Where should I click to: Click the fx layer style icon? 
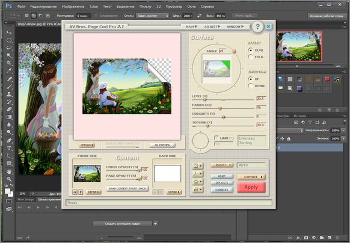[x=298, y=238]
